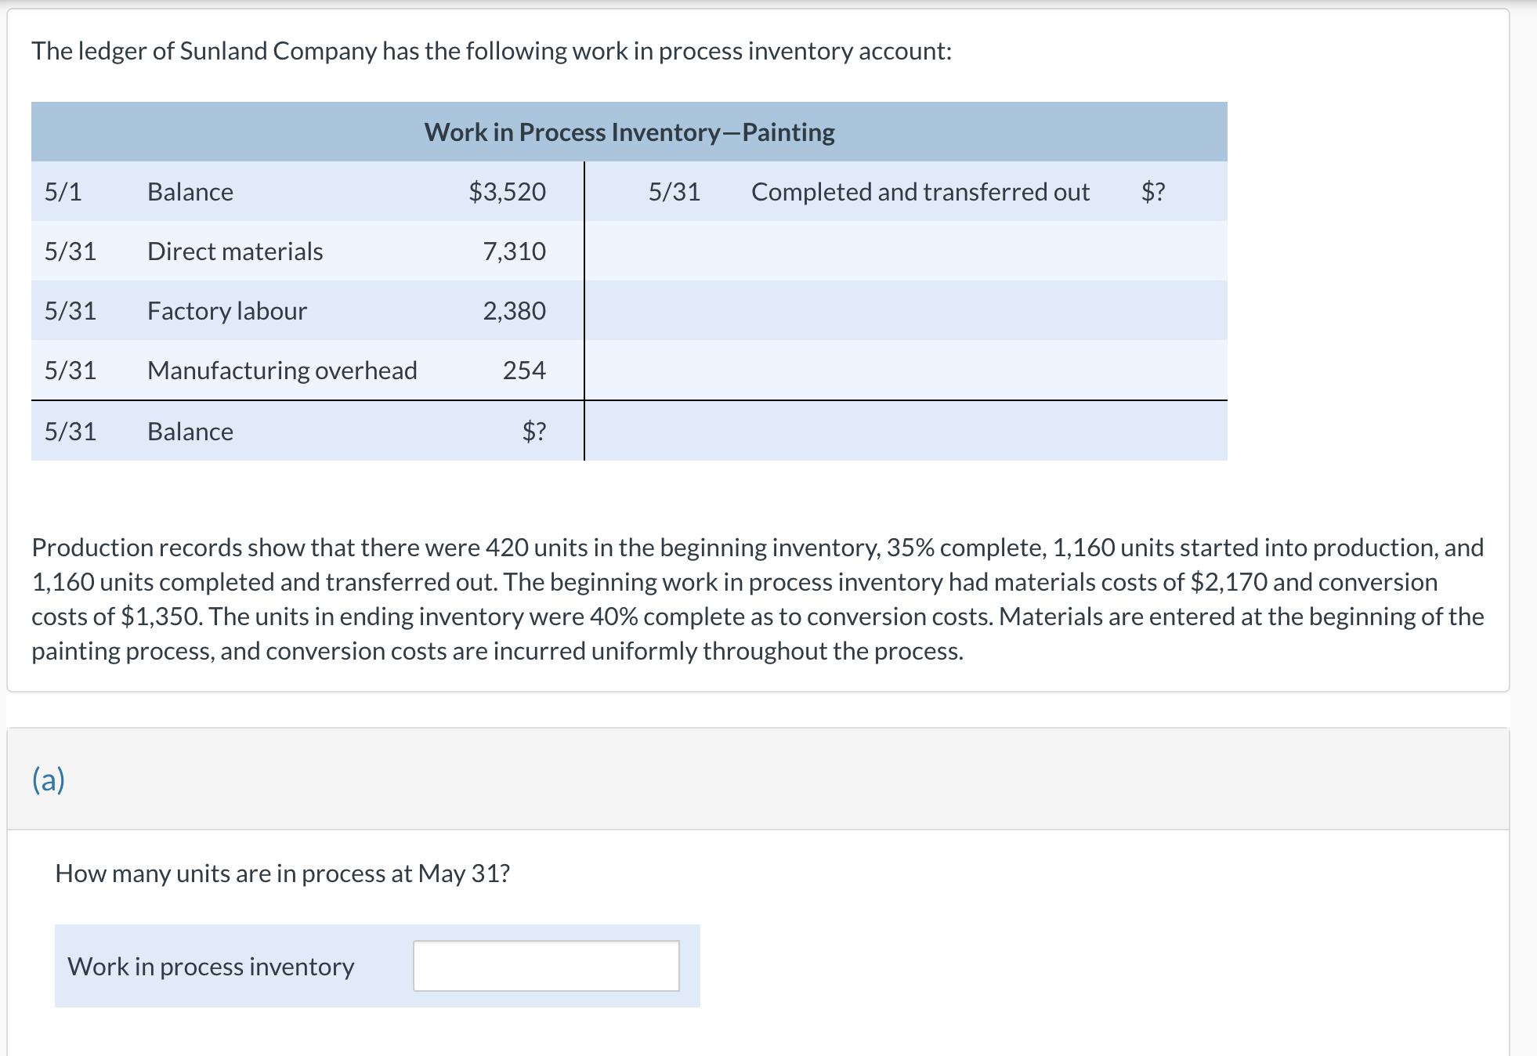The width and height of the screenshot is (1537, 1056).
Task: Click the $? transferred out amount
Action: click(x=1152, y=192)
